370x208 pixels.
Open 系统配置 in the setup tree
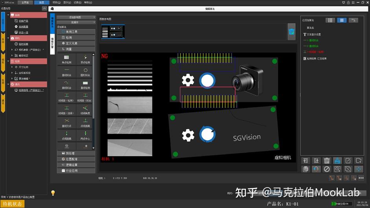[23, 27]
